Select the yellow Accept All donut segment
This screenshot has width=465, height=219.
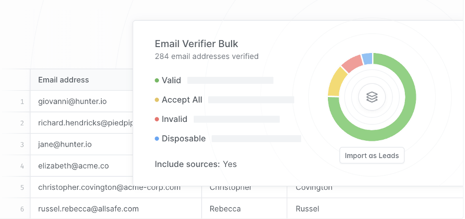click(x=336, y=82)
